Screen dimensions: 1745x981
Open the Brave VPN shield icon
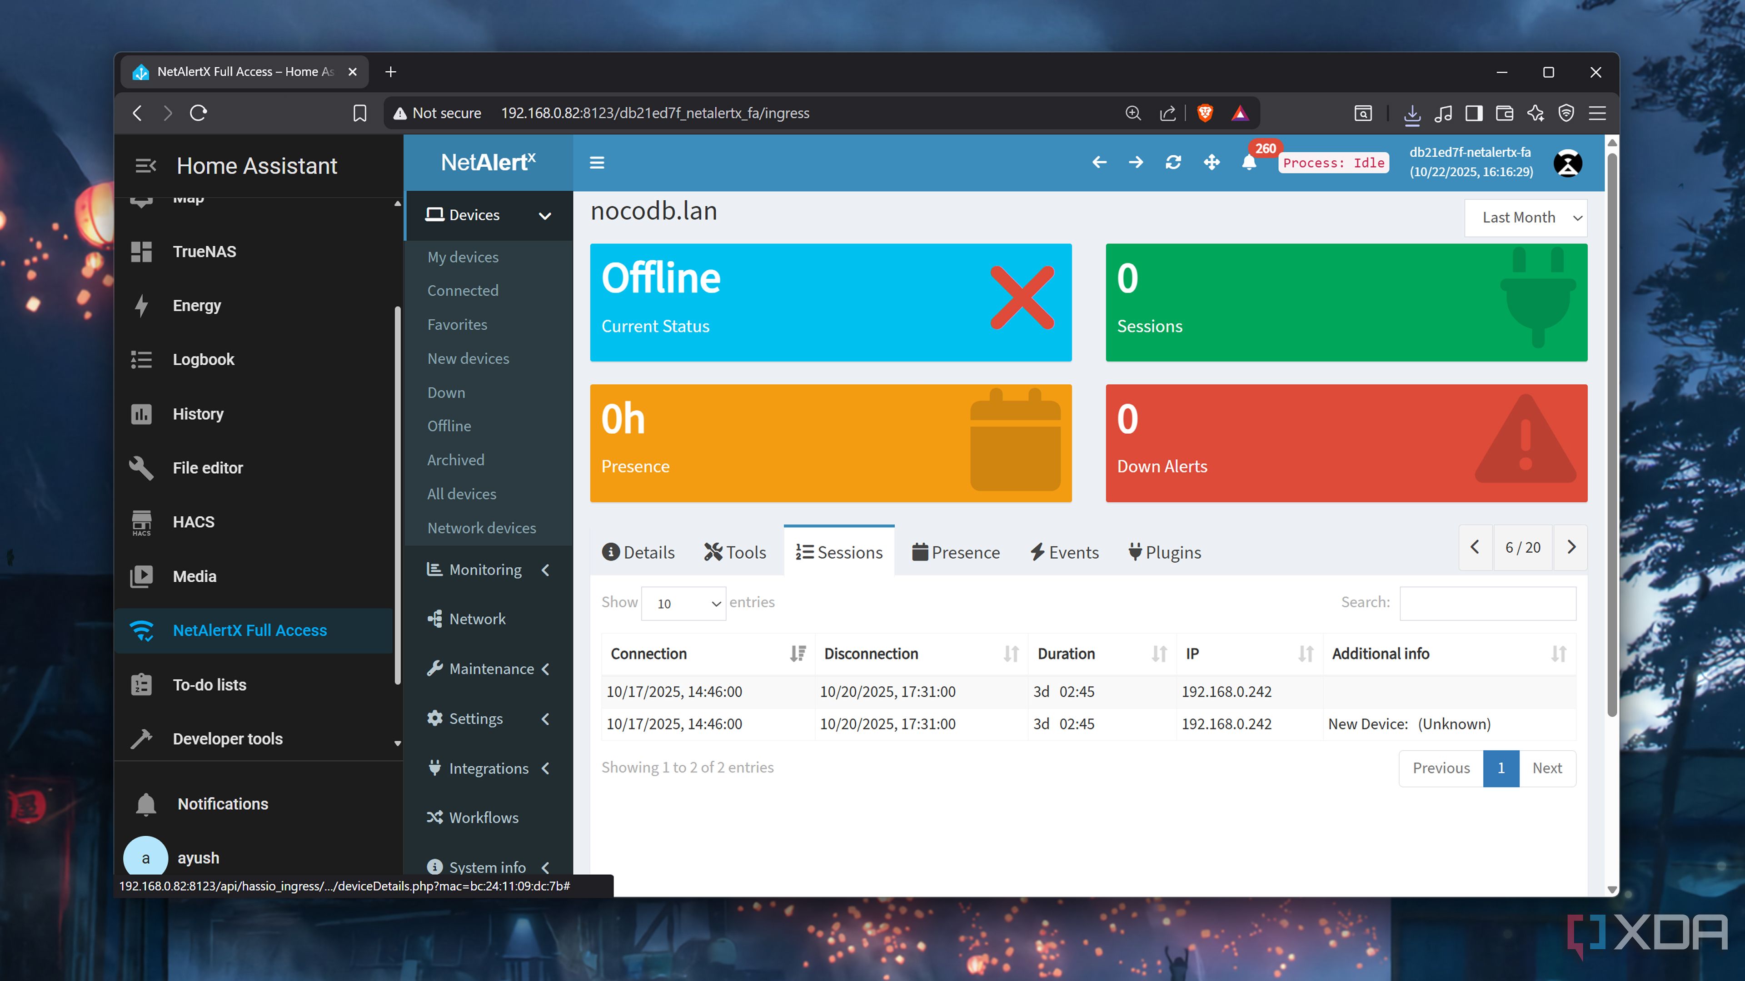(x=1566, y=113)
